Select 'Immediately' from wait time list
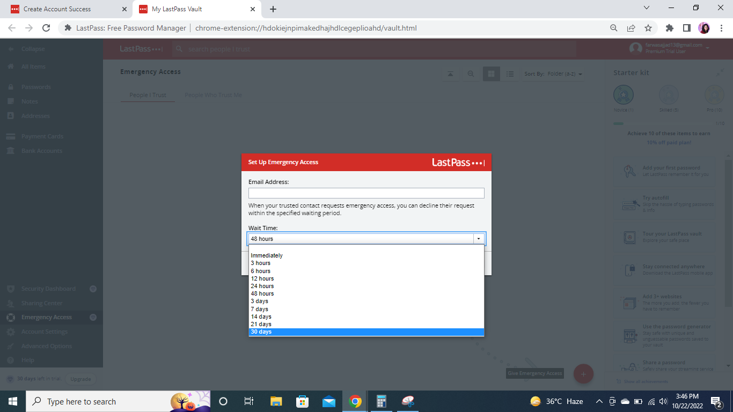 click(x=366, y=255)
